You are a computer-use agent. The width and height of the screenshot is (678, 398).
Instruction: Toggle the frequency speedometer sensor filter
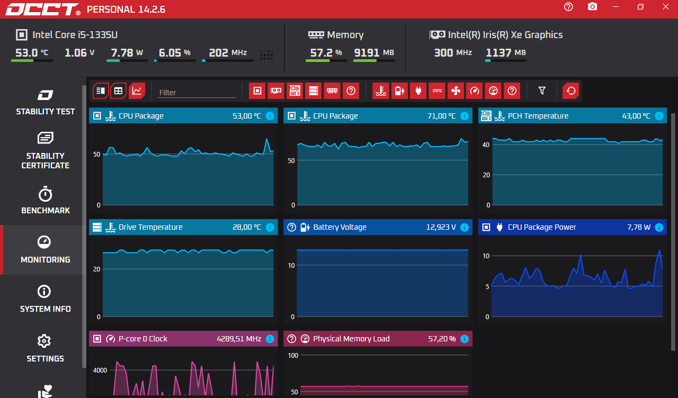click(474, 91)
